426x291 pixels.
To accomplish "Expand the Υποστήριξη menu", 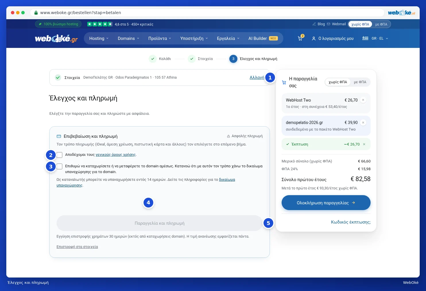I will tap(194, 38).
